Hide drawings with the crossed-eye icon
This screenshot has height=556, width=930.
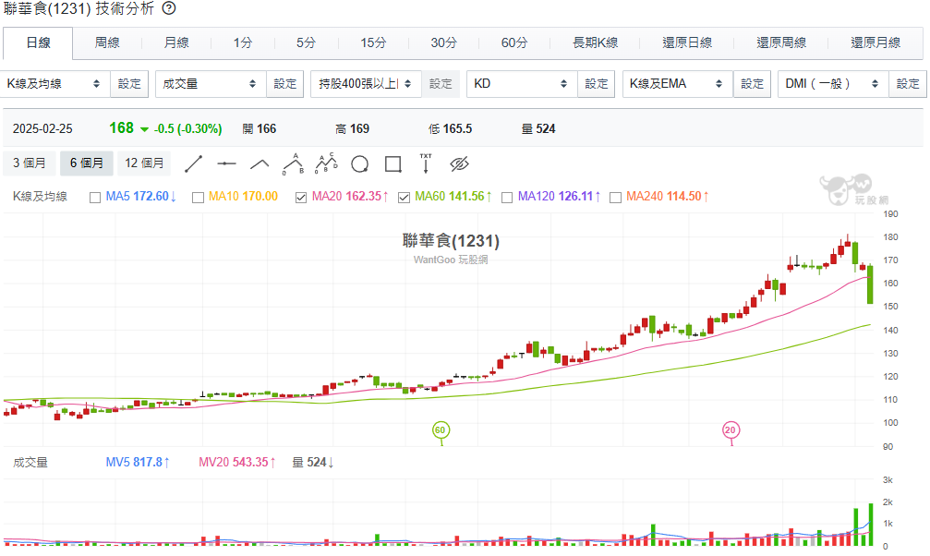(x=460, y=163)
